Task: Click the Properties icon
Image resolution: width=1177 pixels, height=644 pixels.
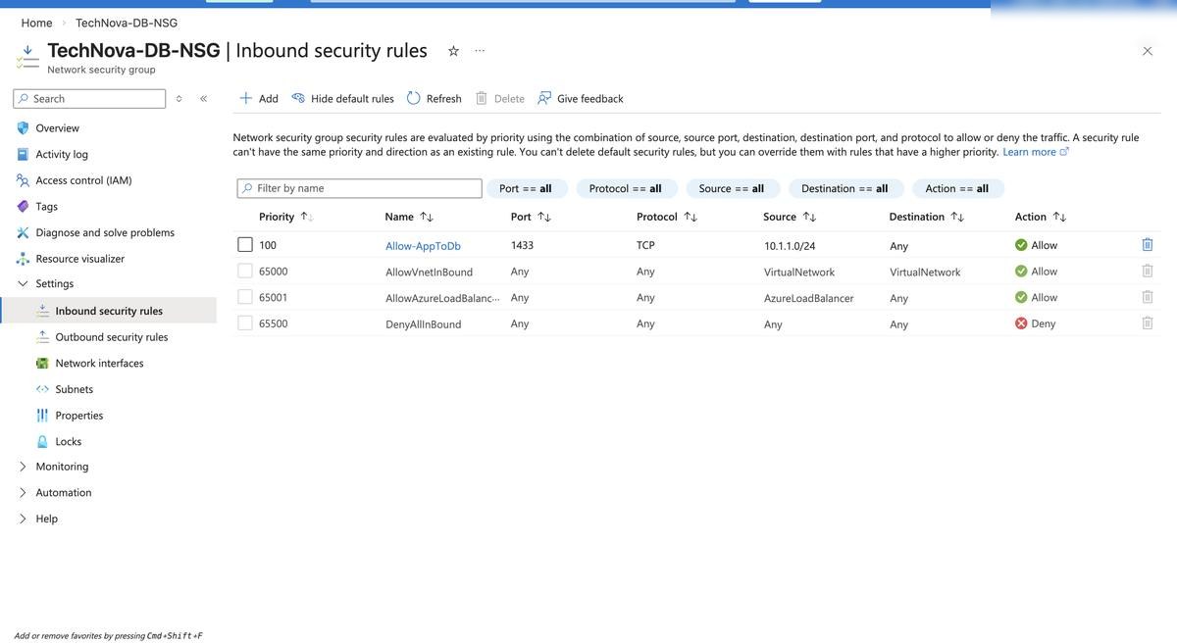Action: [x=42, y=416]
